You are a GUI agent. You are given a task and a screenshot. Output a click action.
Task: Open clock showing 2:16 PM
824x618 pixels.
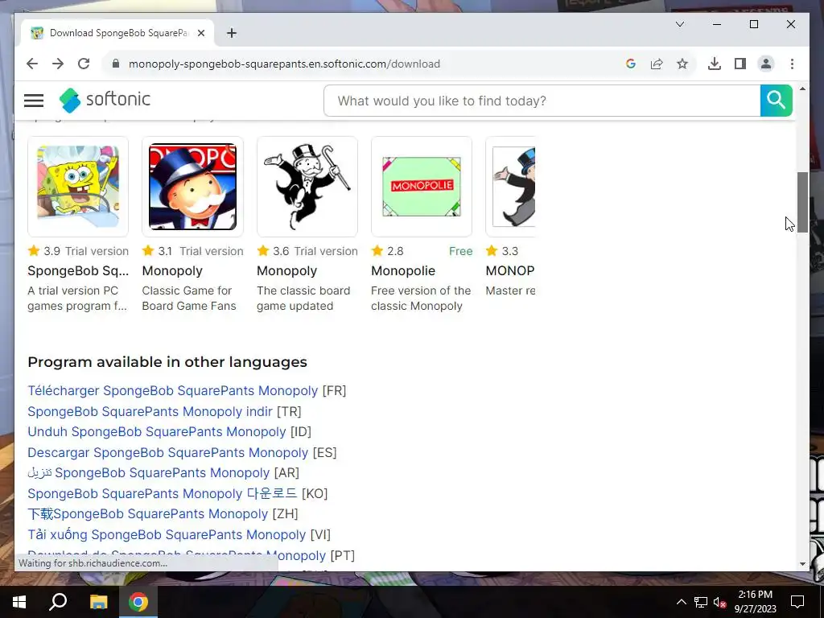tap(755, 602)
